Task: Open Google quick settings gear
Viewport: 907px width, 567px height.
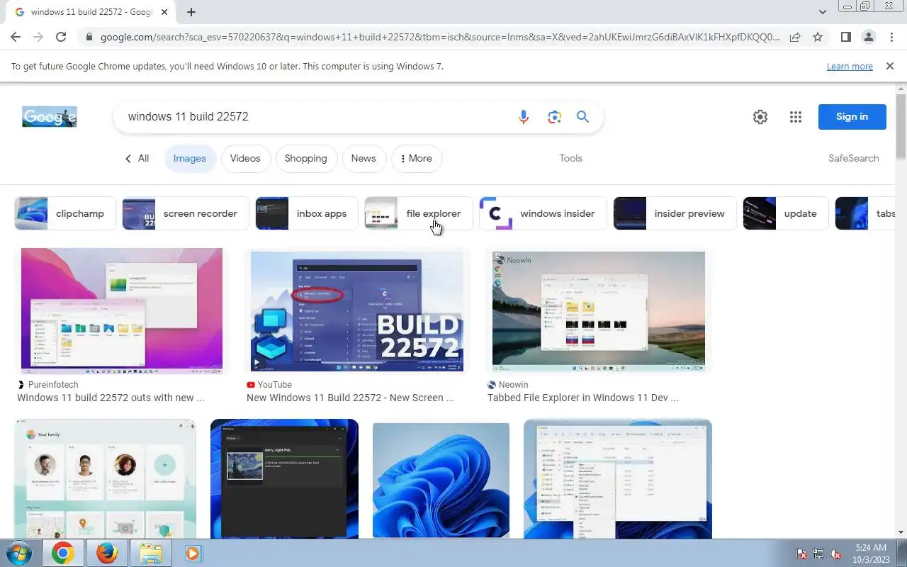Action: point(760,117)
